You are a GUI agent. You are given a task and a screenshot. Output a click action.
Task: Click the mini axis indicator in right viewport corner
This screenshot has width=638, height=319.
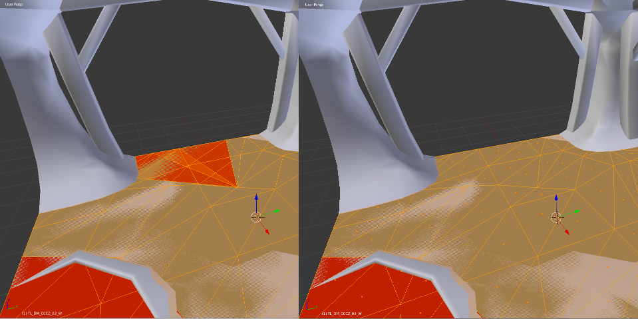point(310,307)
